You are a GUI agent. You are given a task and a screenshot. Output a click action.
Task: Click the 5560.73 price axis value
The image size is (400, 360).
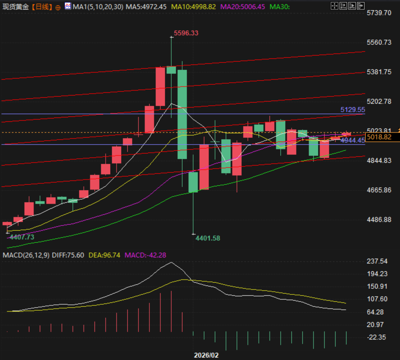(379, 42)
